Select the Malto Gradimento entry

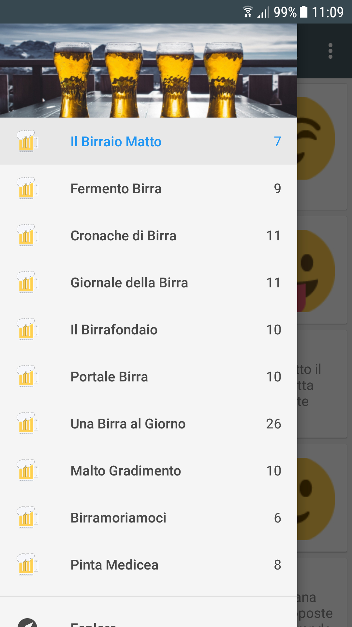(149, 471)
